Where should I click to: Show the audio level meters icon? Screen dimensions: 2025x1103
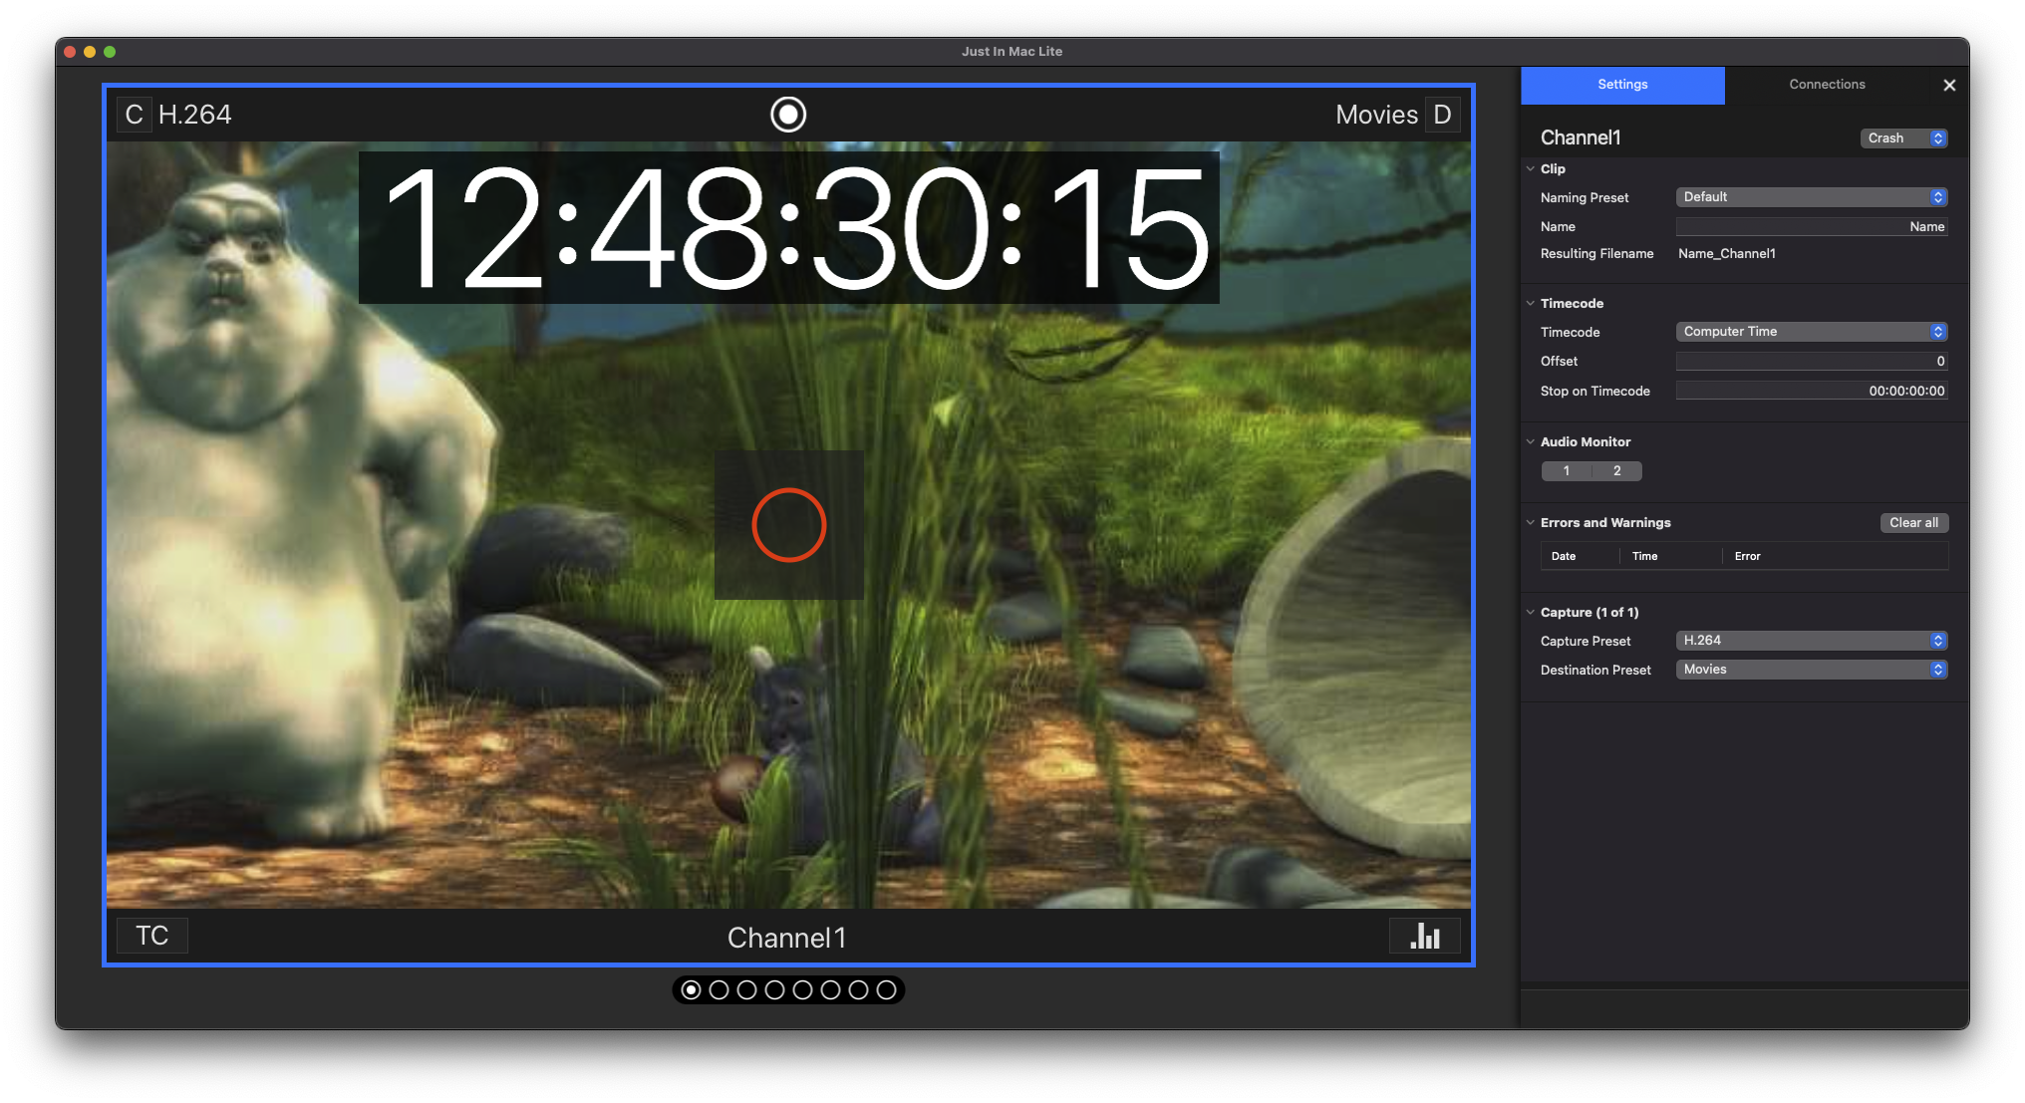point(1425,936)
